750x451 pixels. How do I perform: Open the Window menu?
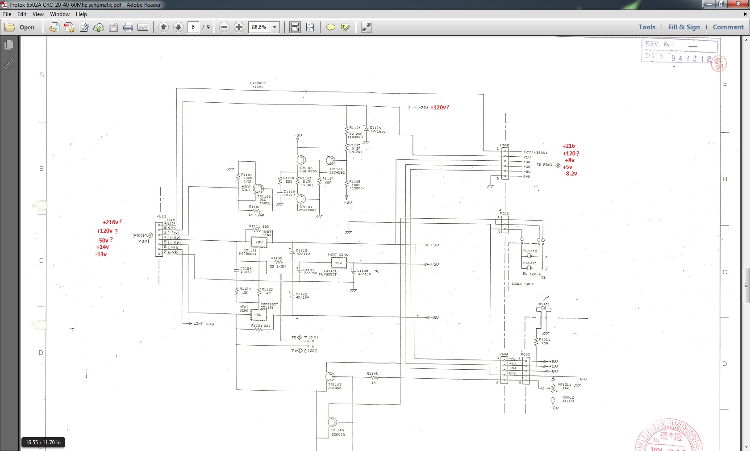(60, 14)
